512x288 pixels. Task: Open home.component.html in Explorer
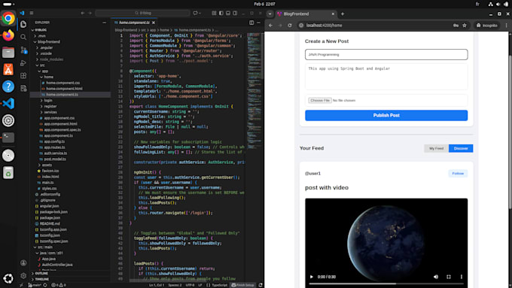(64, 89)
